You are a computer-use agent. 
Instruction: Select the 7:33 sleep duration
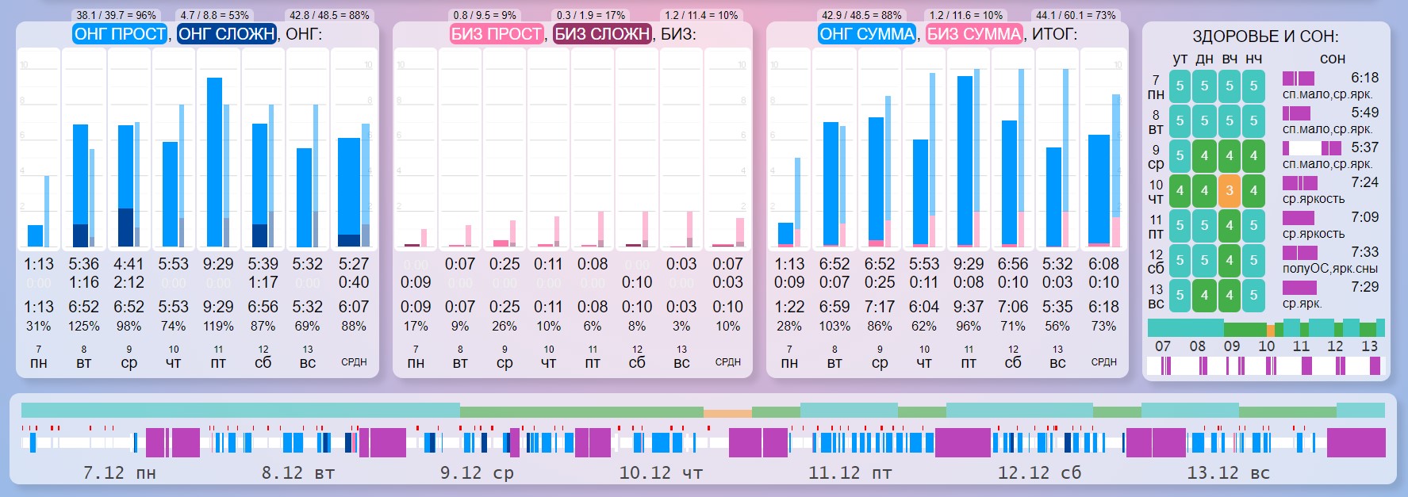1365,252
